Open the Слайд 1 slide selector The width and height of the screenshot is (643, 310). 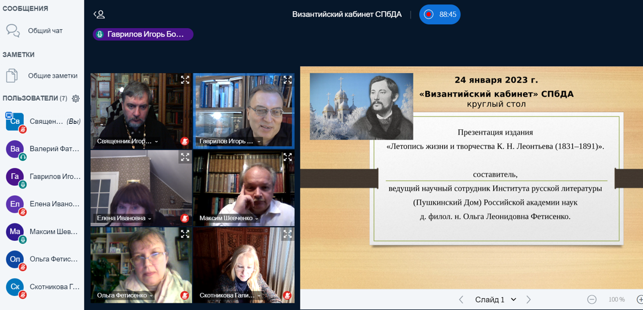click(x=495, y=299)
